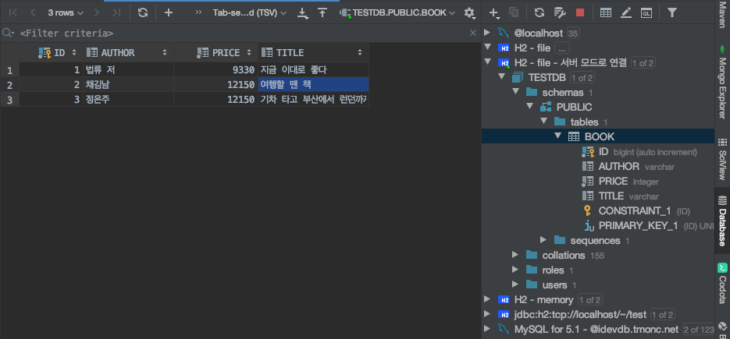Open the Codota tool window

(722, 283)
